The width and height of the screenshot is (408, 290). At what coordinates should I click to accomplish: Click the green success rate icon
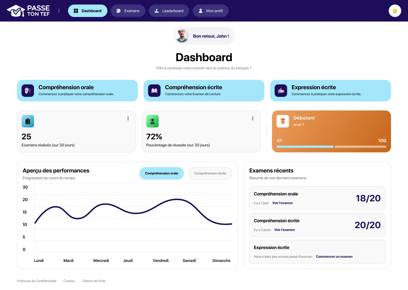[x=152, y=121]
